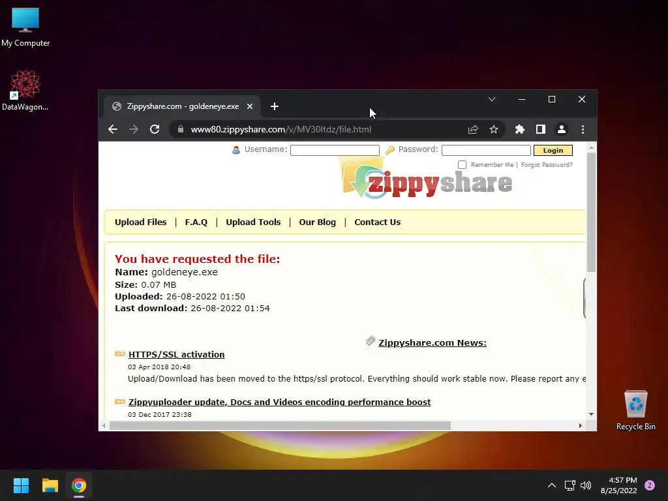Click the page vertical scrollbar thumb
This screenshot has width=668, height=501.
(591, 212)
